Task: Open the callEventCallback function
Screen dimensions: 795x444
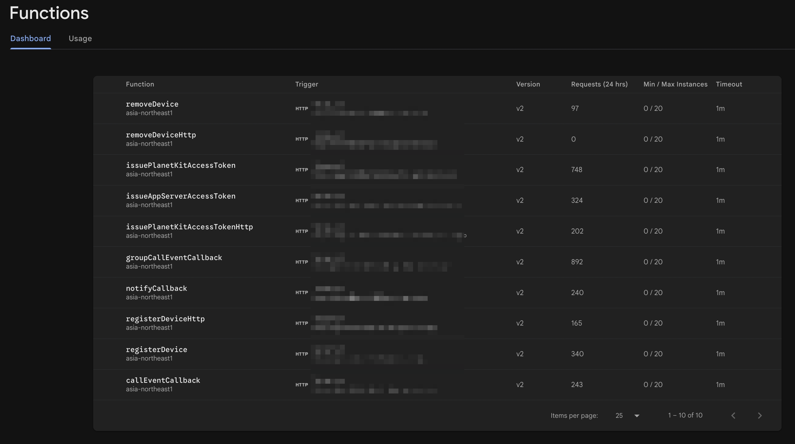Action: pyautogui.click(x=163, y=380)
